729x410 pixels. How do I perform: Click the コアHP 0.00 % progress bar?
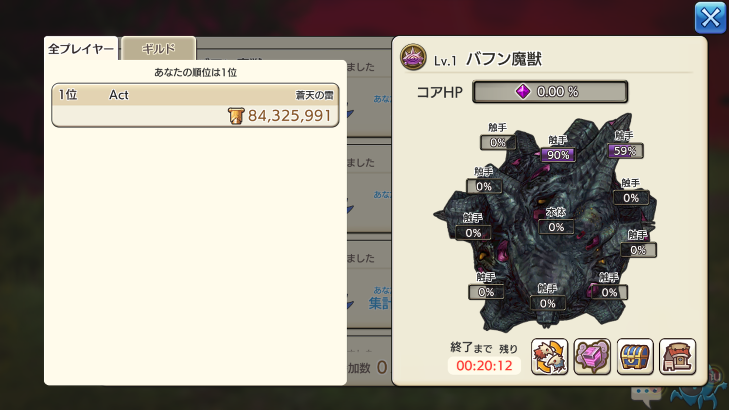tap(550, 91)
